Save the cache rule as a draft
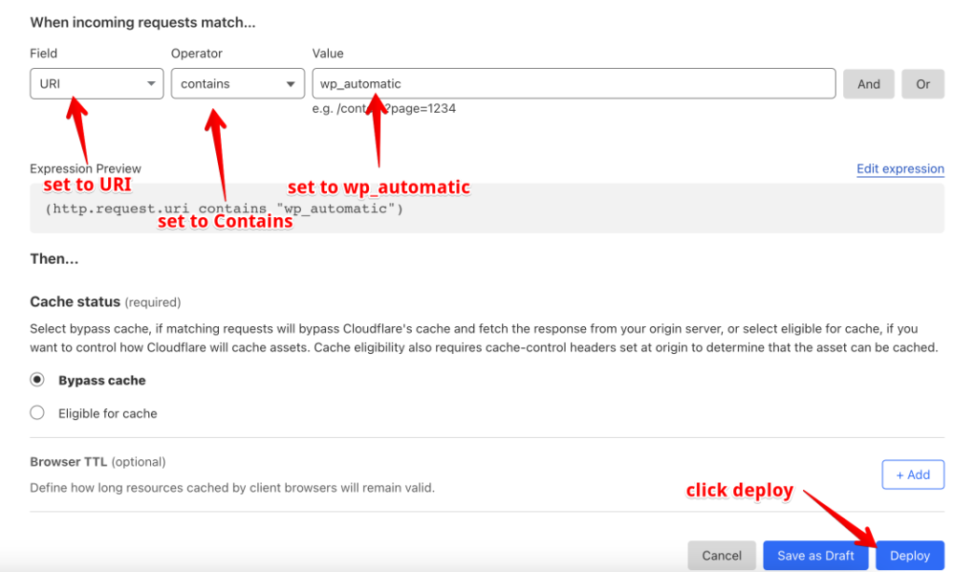 pyautogui.click(x=815, y=554)
